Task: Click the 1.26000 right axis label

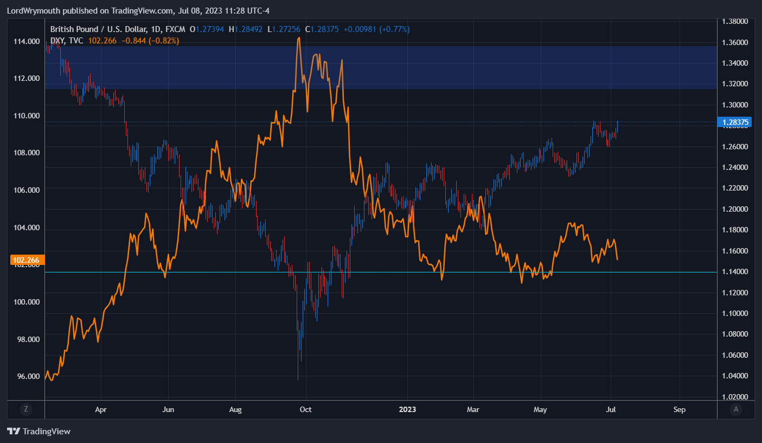Action: point(735,147)
